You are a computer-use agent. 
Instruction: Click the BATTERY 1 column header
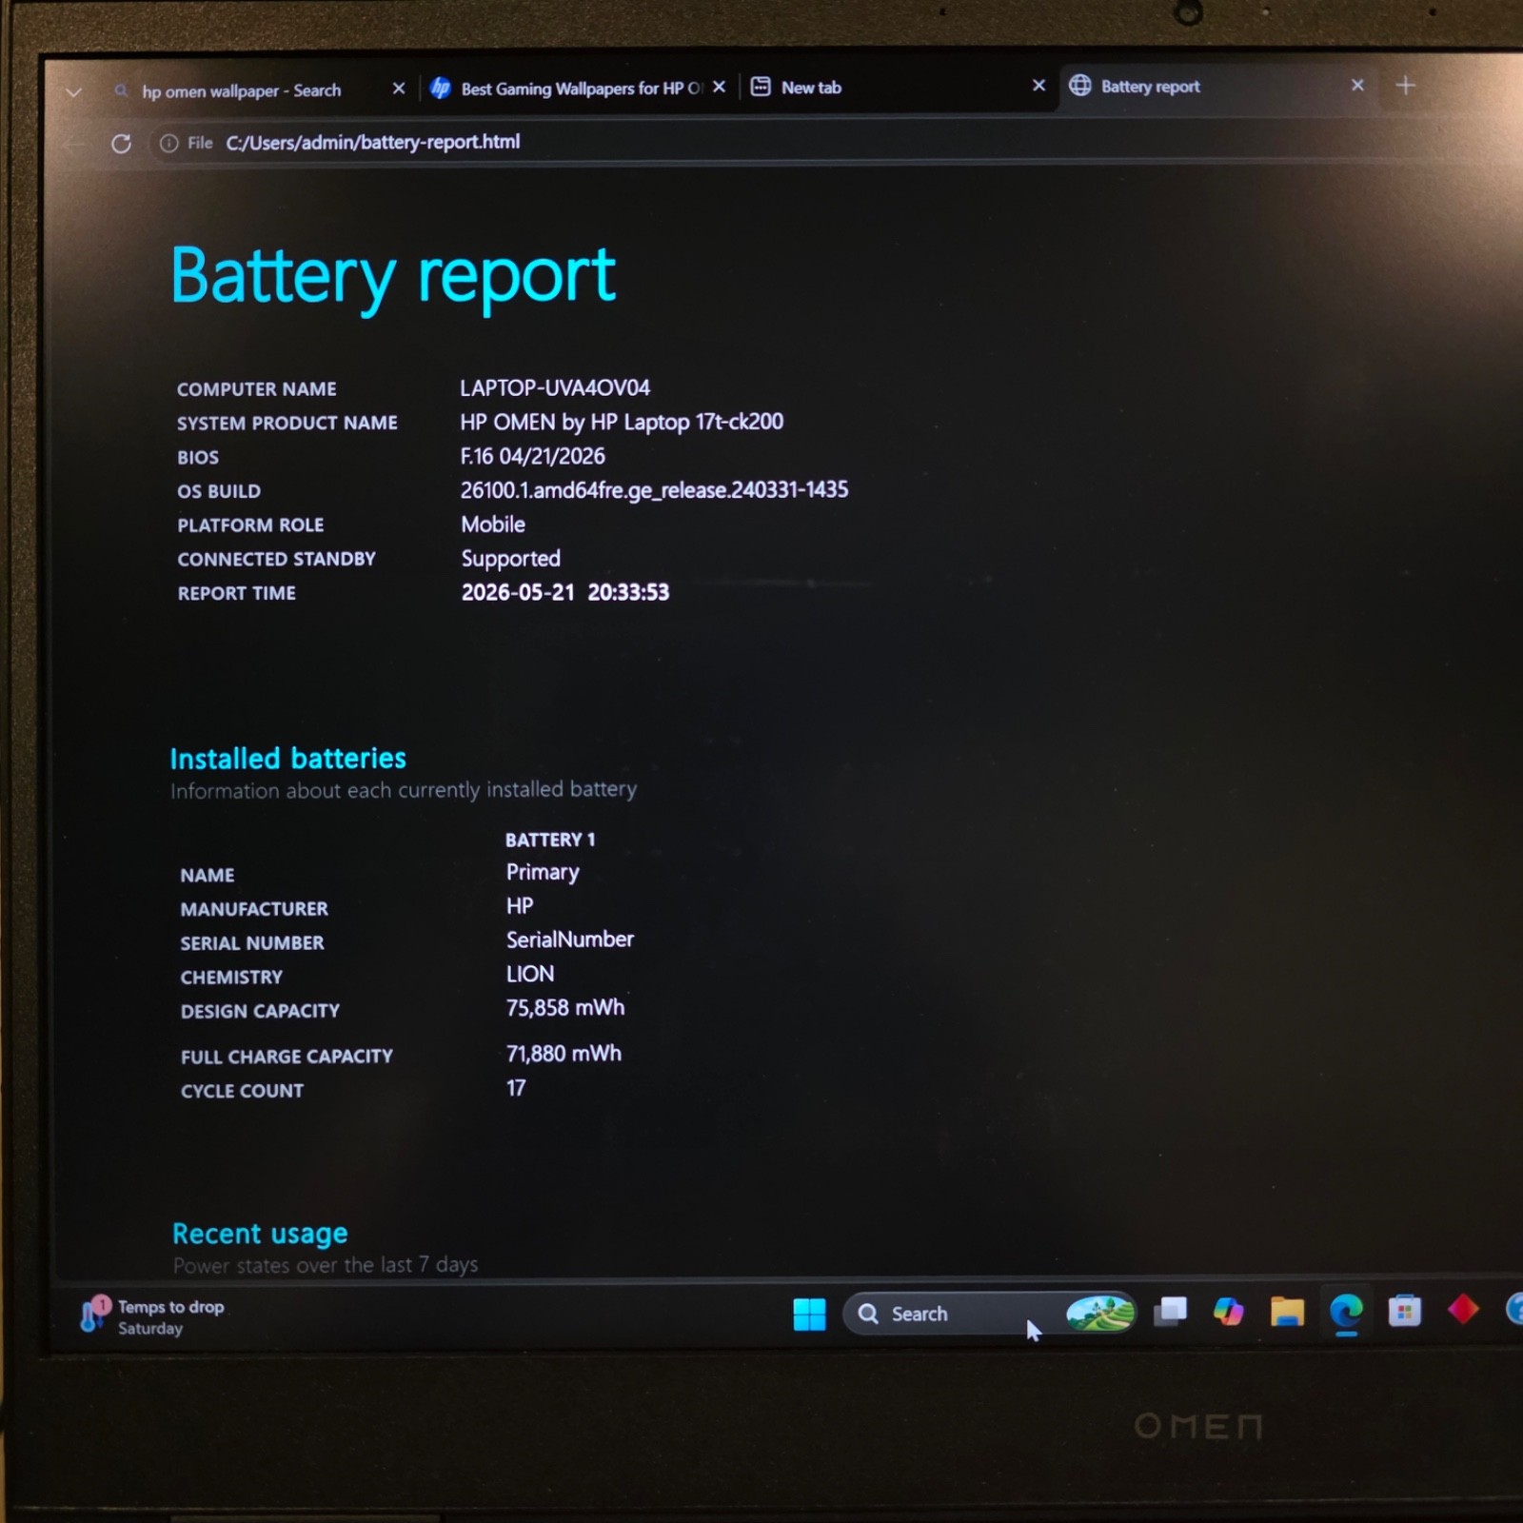click(x=550, y=840)
